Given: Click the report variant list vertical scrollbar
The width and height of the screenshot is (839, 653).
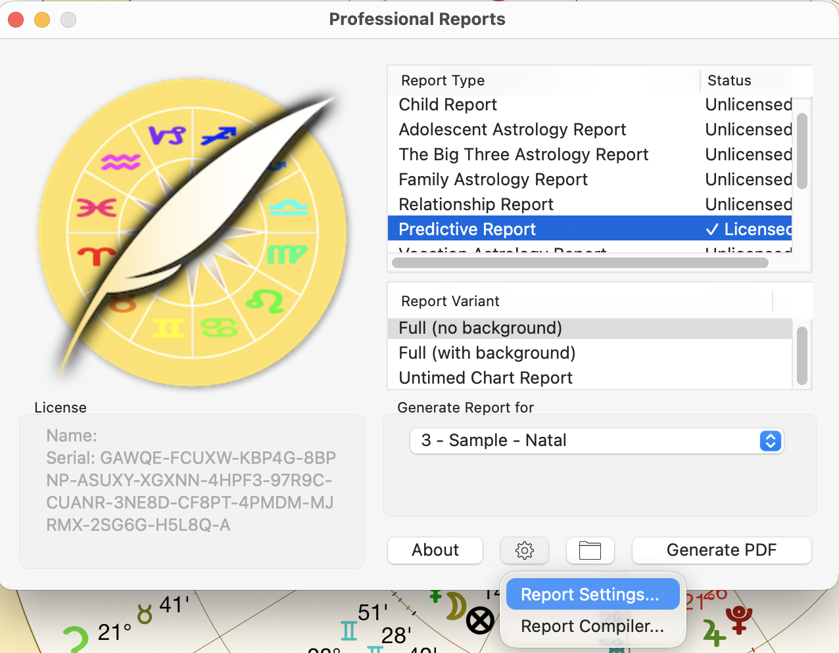Looking at the screenshot, I should tap(802, 355).
